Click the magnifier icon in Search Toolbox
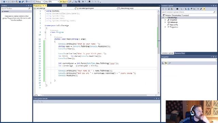Image resolution: width=218 pixels, height=123 pixels. [x=29, y=9]
